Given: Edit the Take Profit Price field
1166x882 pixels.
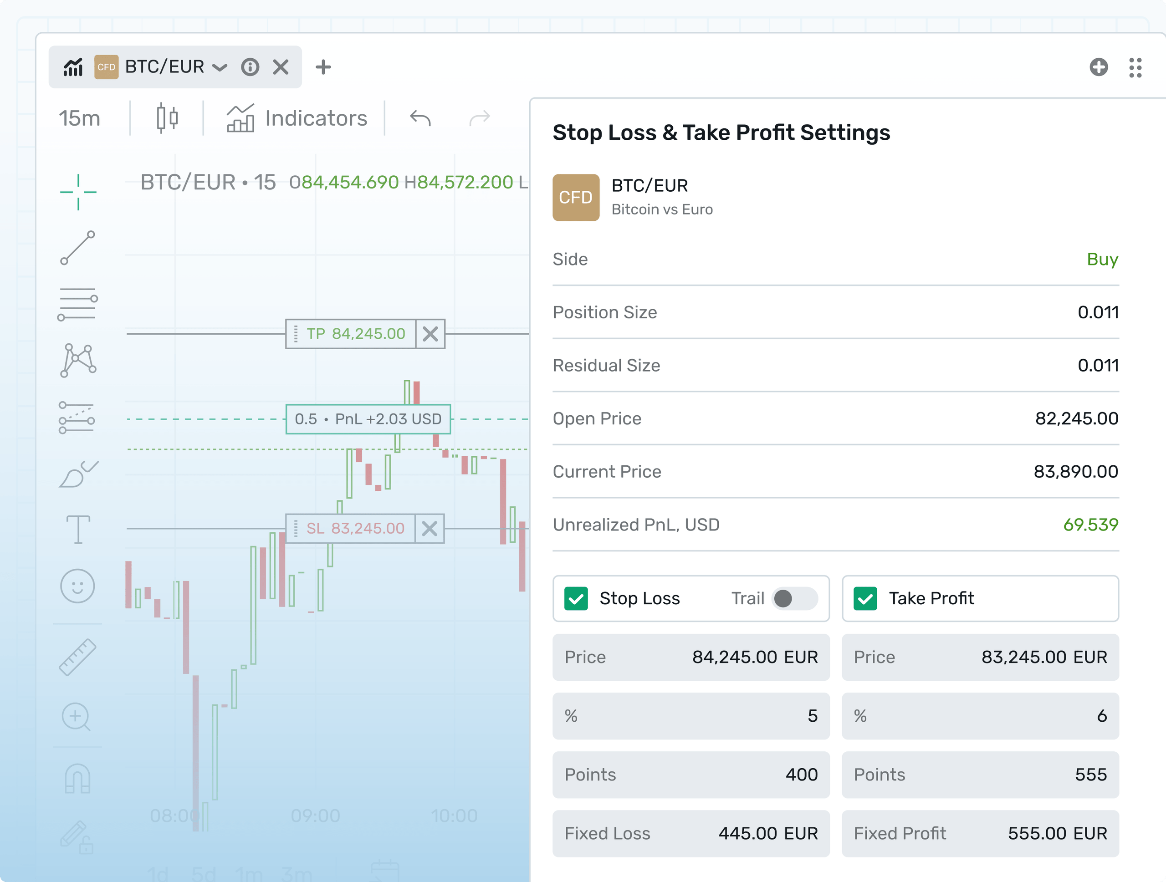Looking at the screenshot, I should tap(981, 657).
